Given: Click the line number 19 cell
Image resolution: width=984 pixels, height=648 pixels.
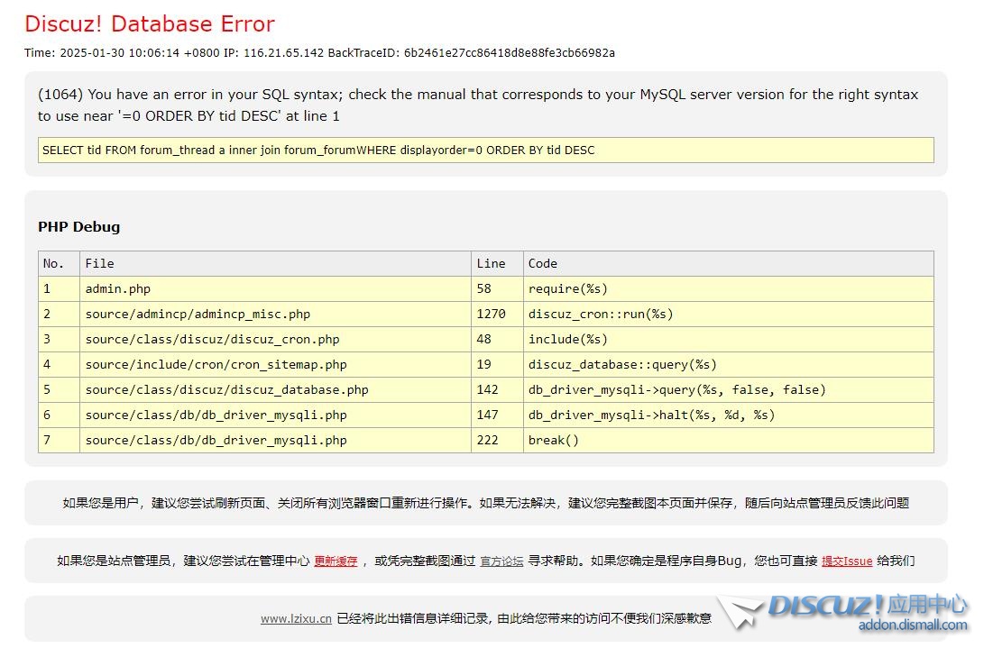Looking at the screenshot, I should pos(497,364).
